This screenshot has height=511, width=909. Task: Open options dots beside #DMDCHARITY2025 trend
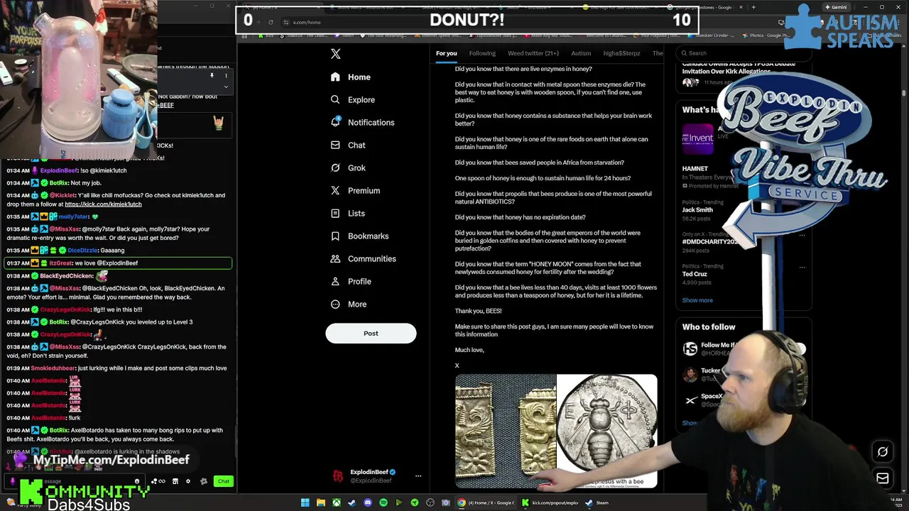tap(802, 234)
